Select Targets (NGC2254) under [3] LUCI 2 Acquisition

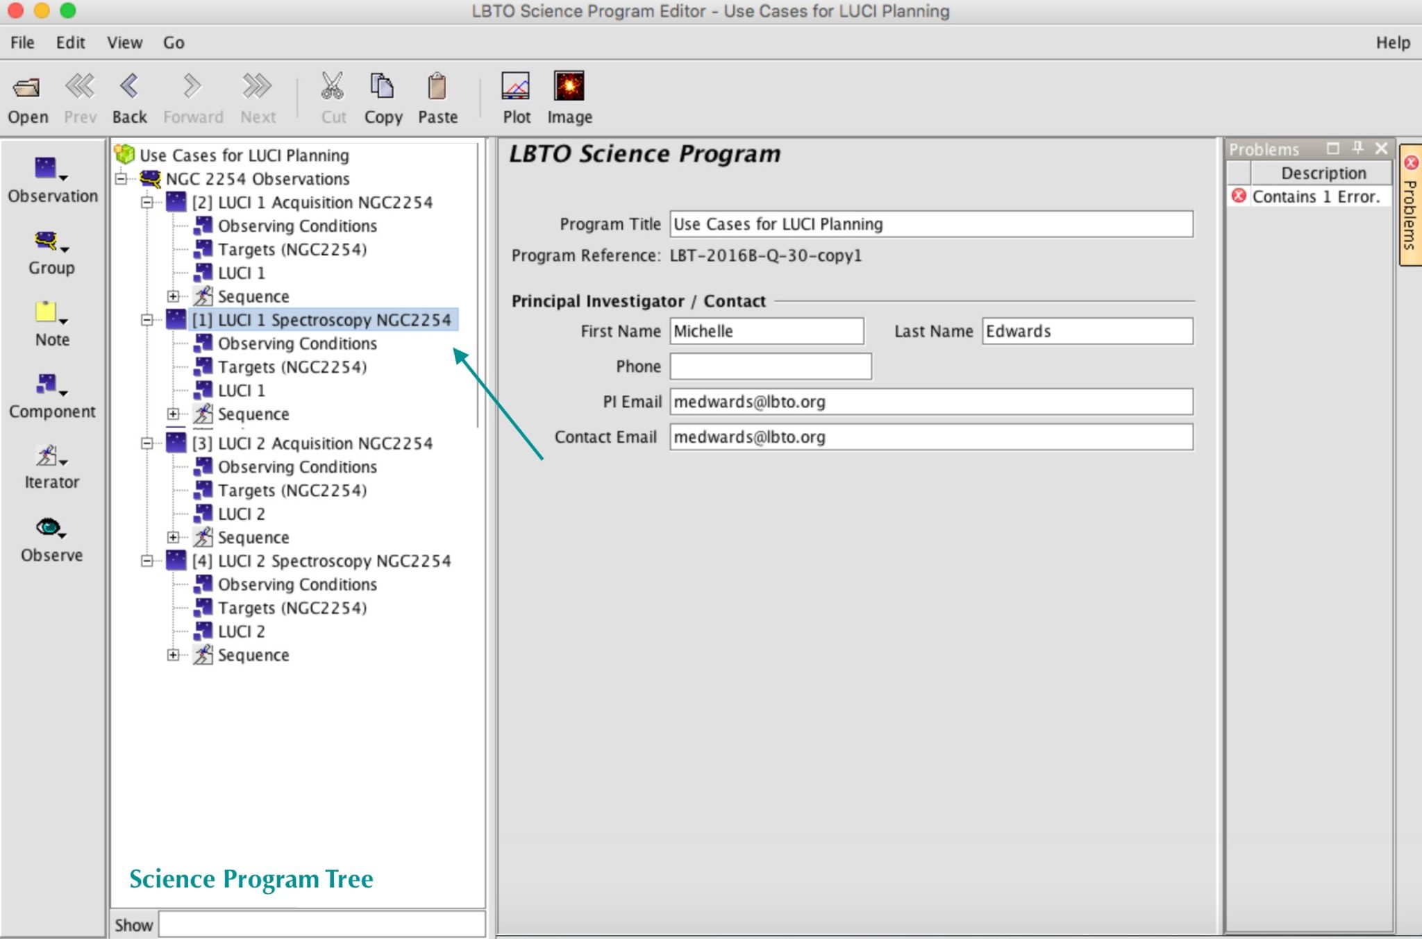[292, 490]
